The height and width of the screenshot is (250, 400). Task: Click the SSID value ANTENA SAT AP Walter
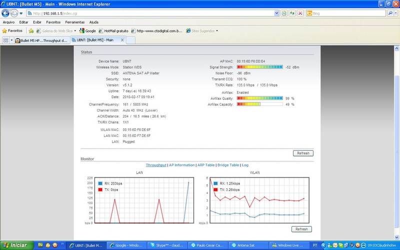pyautogui.click(x=141, y=73)
